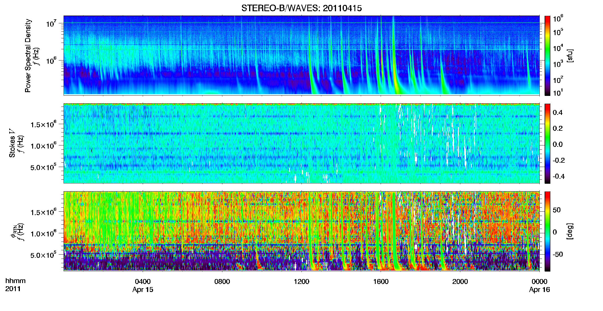The height and width of the screenshot is (311, 603).
Task: Click the -0.2 tick on Stokes V colorbar
Action: tap(559, 160)
